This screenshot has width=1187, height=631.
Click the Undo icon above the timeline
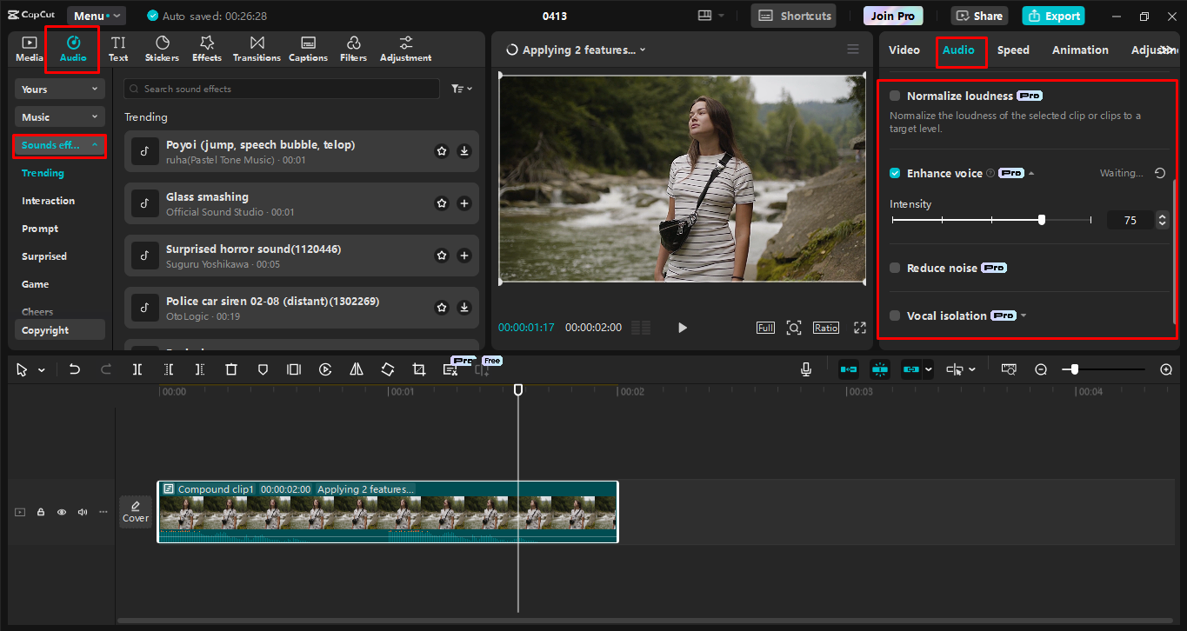(74, 369)
